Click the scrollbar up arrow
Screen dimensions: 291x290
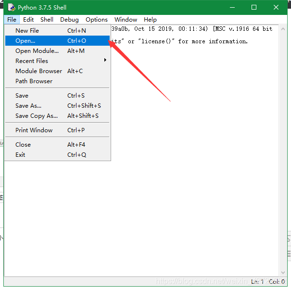283,29
